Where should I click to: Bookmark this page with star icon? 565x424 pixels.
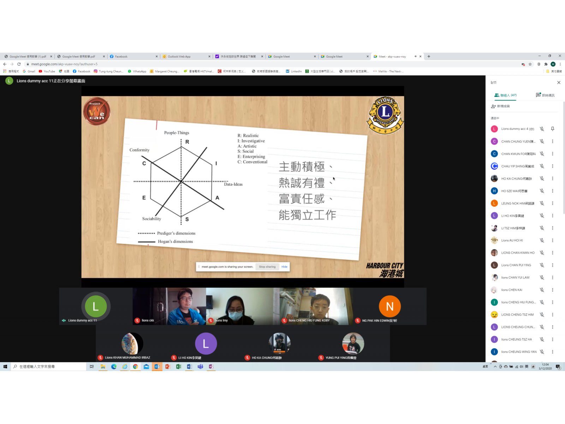tap(530, 64)
